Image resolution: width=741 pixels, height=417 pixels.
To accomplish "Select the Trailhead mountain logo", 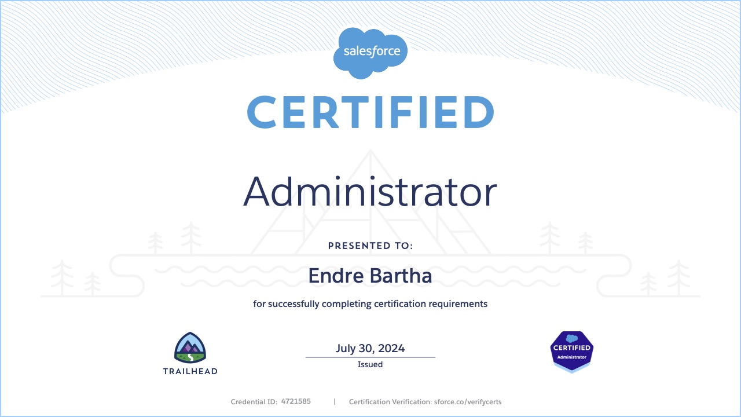I will (190, 348).
